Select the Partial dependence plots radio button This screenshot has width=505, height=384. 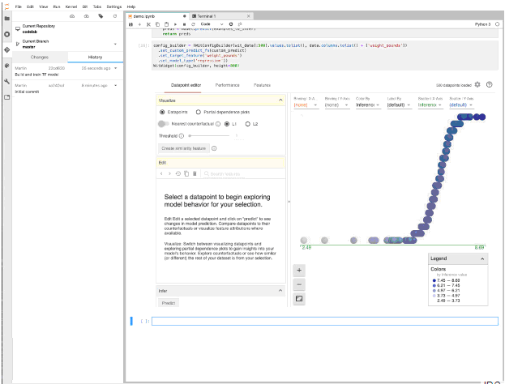pyautogui.click(x=199, y=112)
